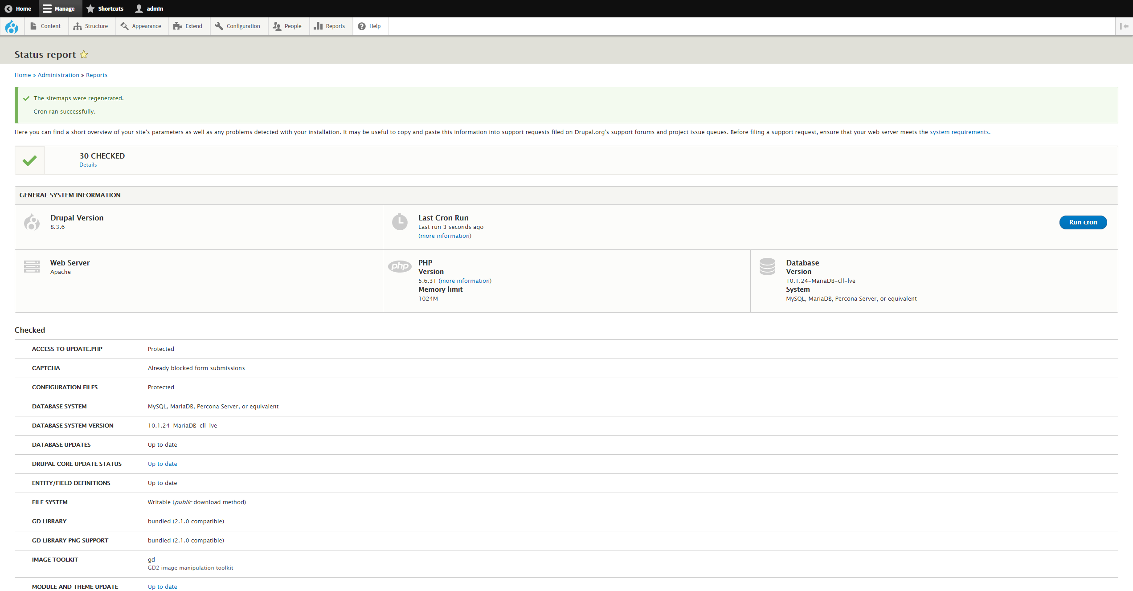
Task: Open the People administration page
Action: coord(287,26)
